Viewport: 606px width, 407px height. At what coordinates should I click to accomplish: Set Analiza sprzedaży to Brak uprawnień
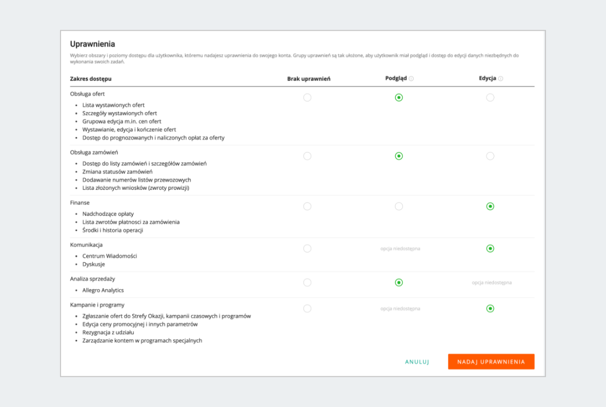[x=307, y=282]
